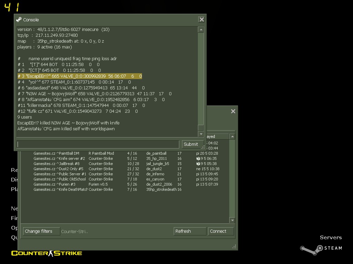
Task: Click the Steam icon in Console title
Action: click(19, 20)
